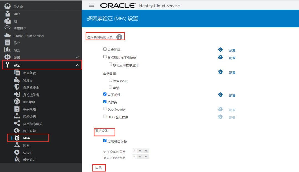Increase 最大可信设备数 with up arrow

coord(146,157)
